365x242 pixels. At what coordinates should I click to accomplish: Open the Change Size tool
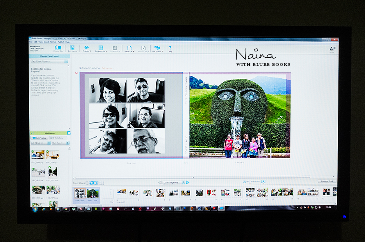point(58,49)
